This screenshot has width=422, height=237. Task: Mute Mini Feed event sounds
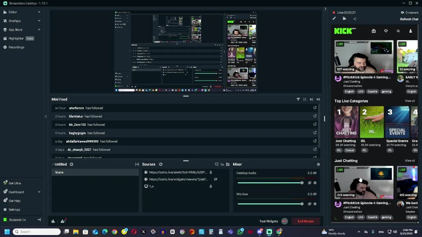pos(318,99)
